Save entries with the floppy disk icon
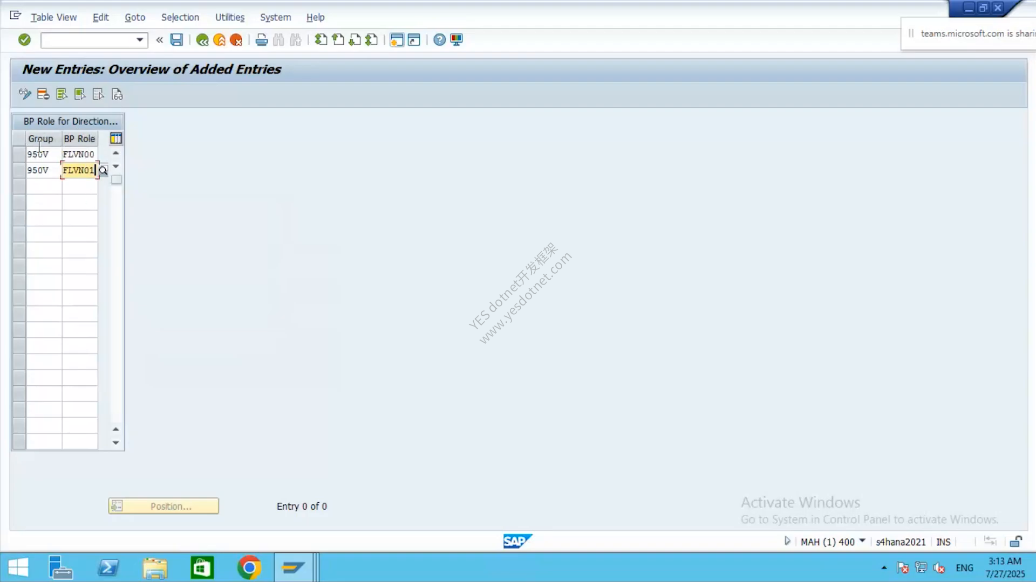Screen dimensions: 1036x582 (176, 40)
